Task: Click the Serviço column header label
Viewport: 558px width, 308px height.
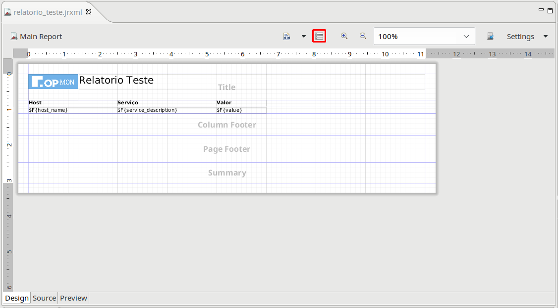Action: [x=128, y=103]
